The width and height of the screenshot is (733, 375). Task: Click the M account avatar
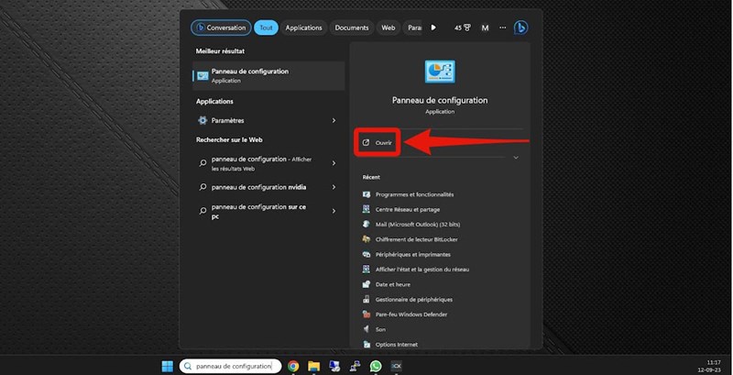tap(486, 28)
